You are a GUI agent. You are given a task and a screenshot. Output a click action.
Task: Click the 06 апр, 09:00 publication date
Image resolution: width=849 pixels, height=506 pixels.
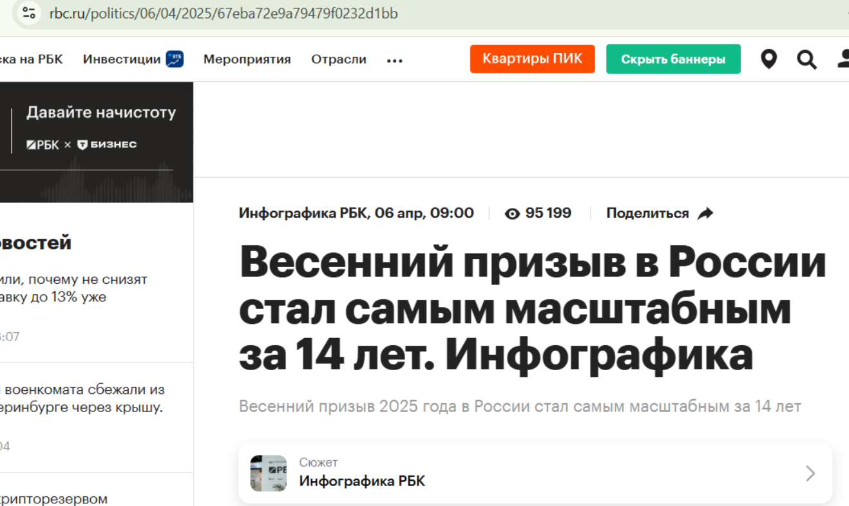pos(424,213)
